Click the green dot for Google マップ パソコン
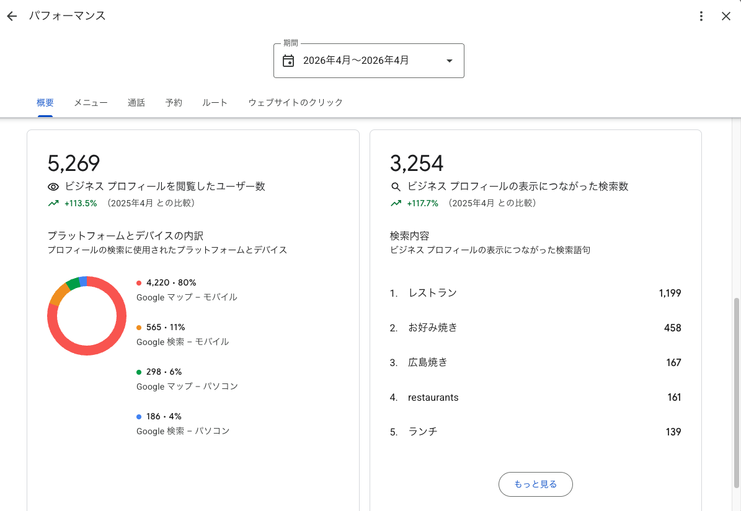Image resolution: width=741 pixels, height=511 pixels. pos(139,372)
